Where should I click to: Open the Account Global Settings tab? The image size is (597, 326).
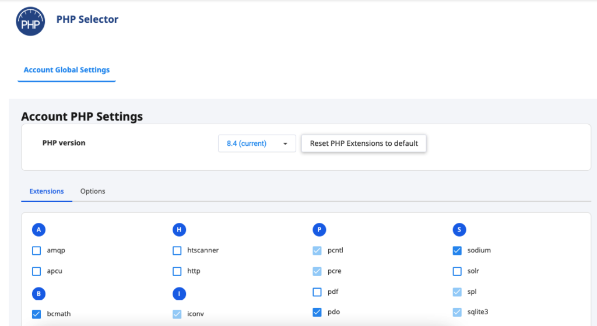point(66,70)
